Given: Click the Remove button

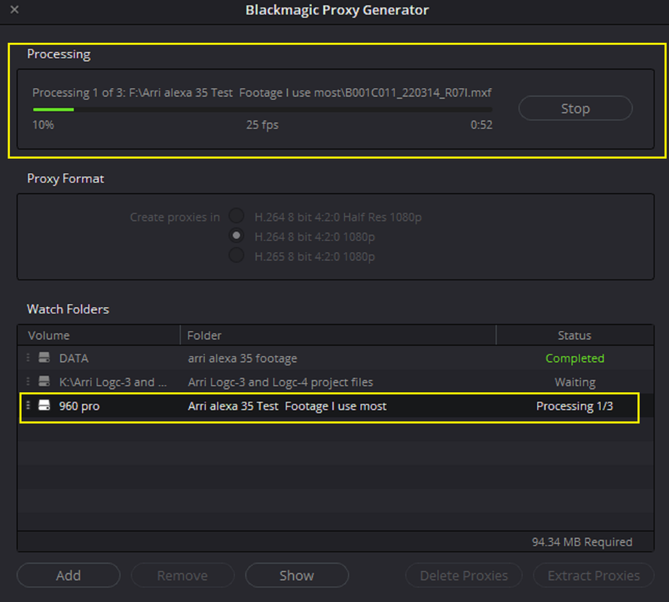Looking at the screenshot, I should point(182,575).
